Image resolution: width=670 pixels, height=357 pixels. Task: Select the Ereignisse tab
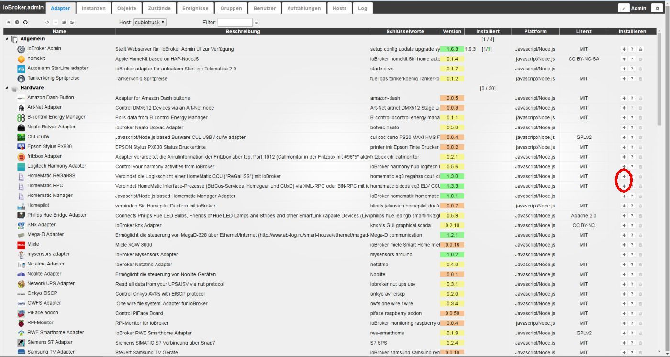[x=195, y=8]
